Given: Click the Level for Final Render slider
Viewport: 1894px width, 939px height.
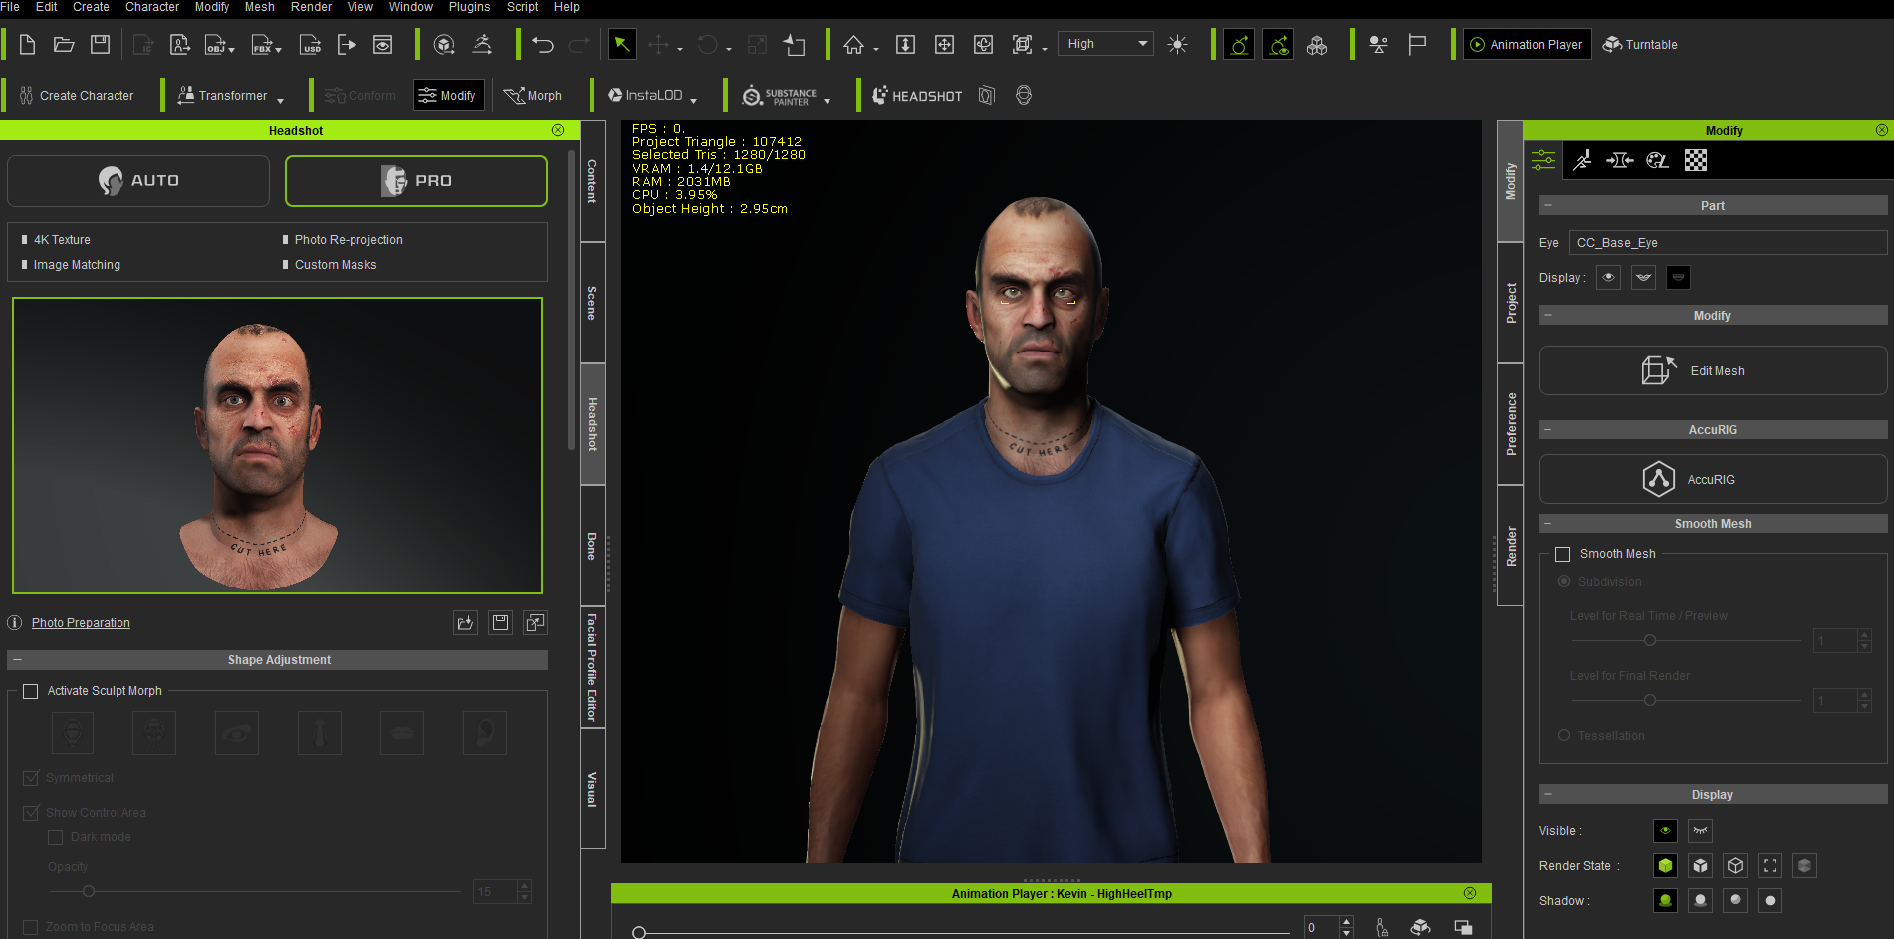Looking at the screenshot, I should (x=1649, y=700).
